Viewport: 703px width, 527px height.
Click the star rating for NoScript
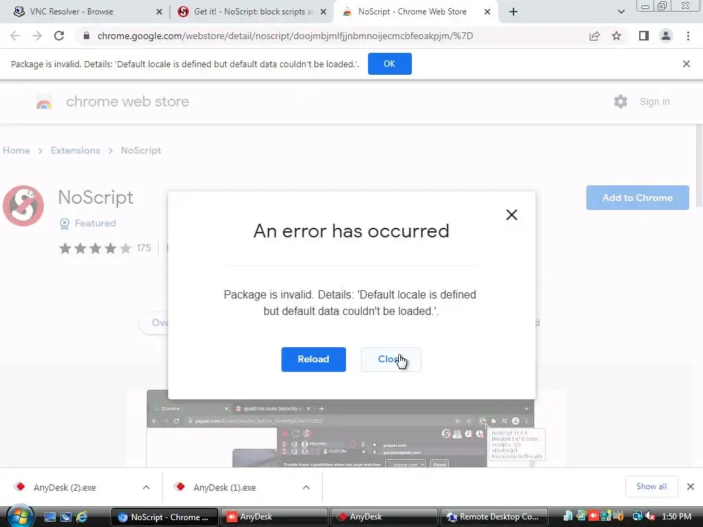[x=95, y=248]
